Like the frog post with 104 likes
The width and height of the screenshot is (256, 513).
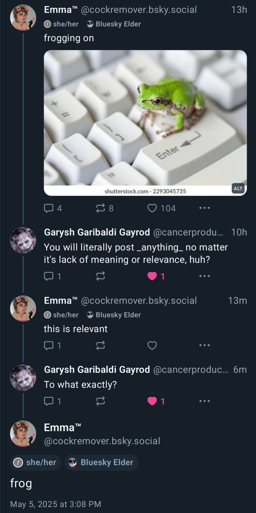point(162,208)
